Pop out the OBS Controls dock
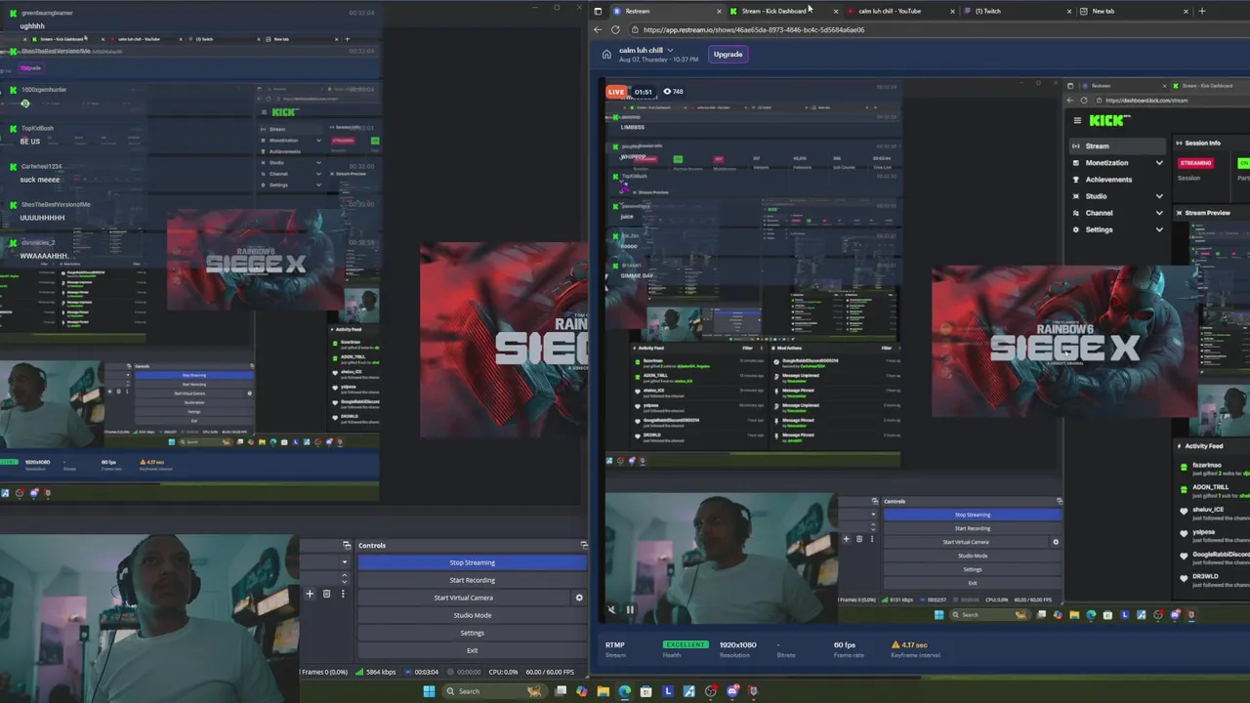Image resolution: width=1250 pixels, height=703 pixels. pos(584,545)
